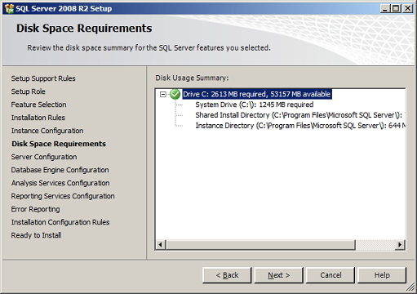Click the green checkmark icon beside Drive C
The image size is (417, 294).
click(x=175, y=94)
